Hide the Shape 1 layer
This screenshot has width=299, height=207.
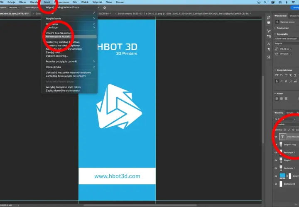[276, 161]
